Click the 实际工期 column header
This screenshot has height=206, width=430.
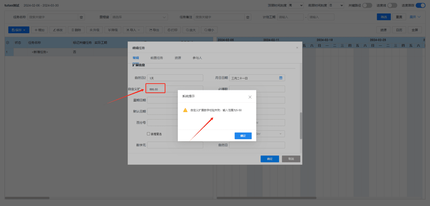(x=100, y=43)
